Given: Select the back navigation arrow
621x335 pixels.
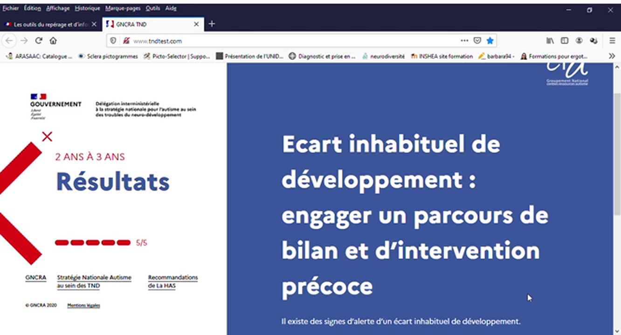Looking at the screenshot, I should 9,40.
